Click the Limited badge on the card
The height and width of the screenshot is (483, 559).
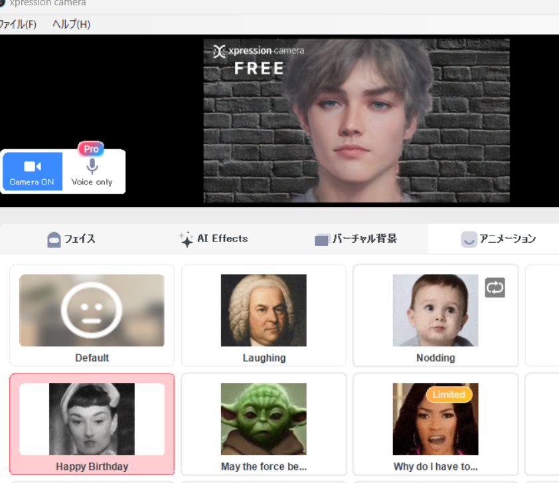(449, 395)
